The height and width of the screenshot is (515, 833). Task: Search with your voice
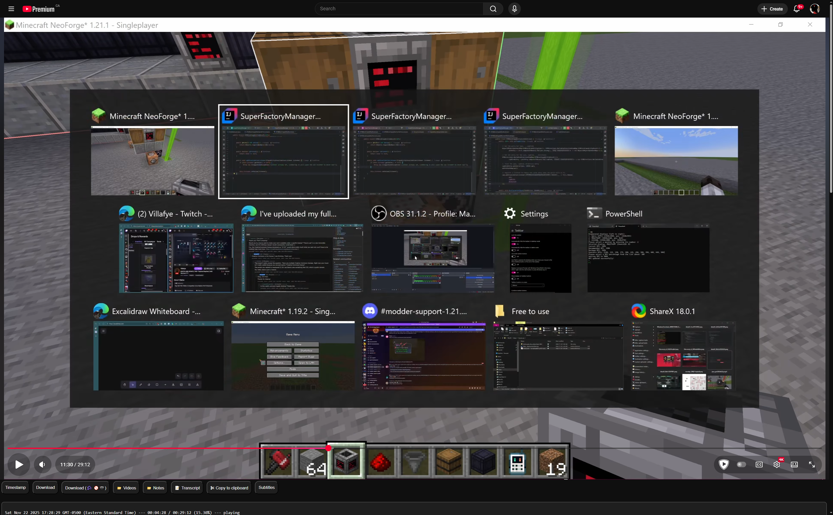[514, 9]
